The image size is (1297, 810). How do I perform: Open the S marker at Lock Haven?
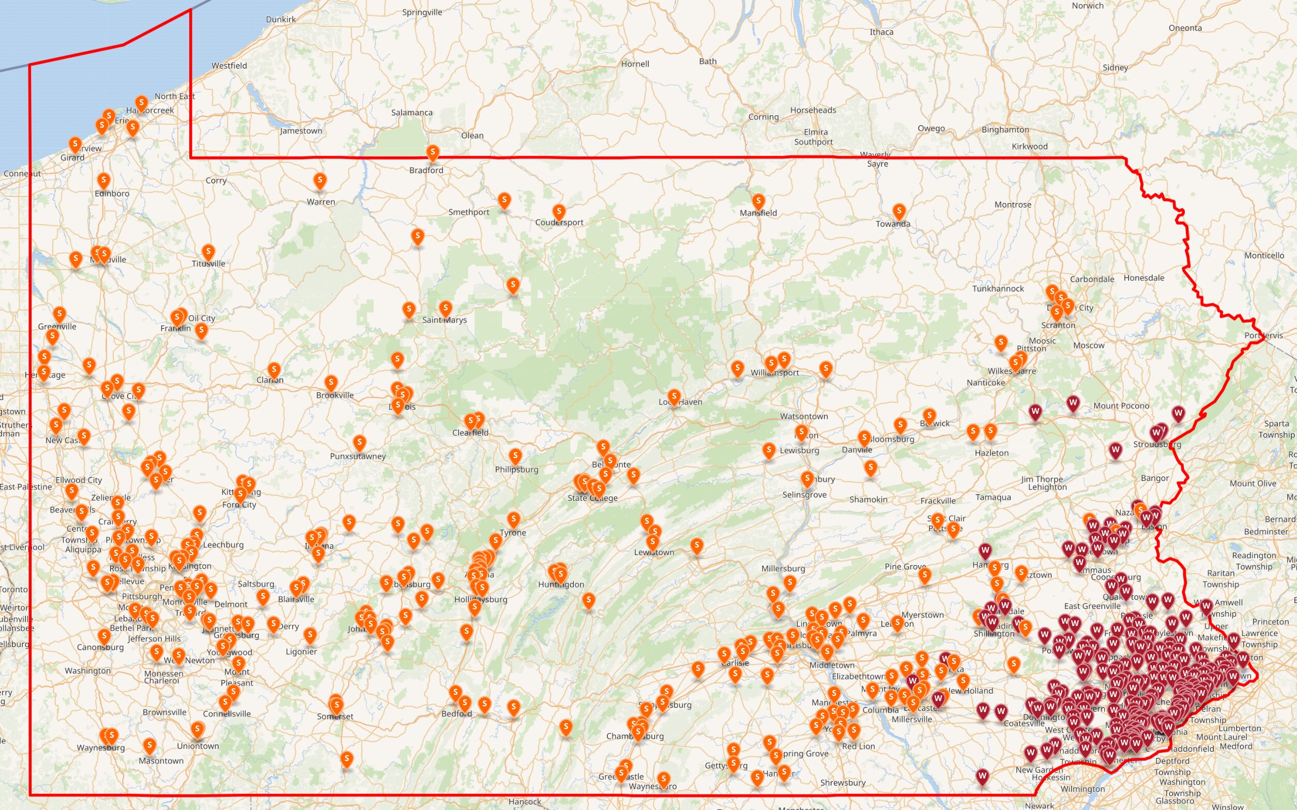pyautogui.click(x=674, y=397)
